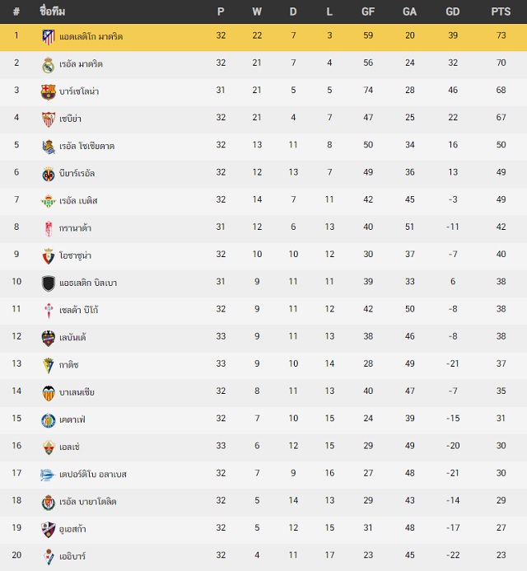Select the PTS column header
Viewport: 527px width, 571px height.
pyautogui.click(x=501, y=12)
